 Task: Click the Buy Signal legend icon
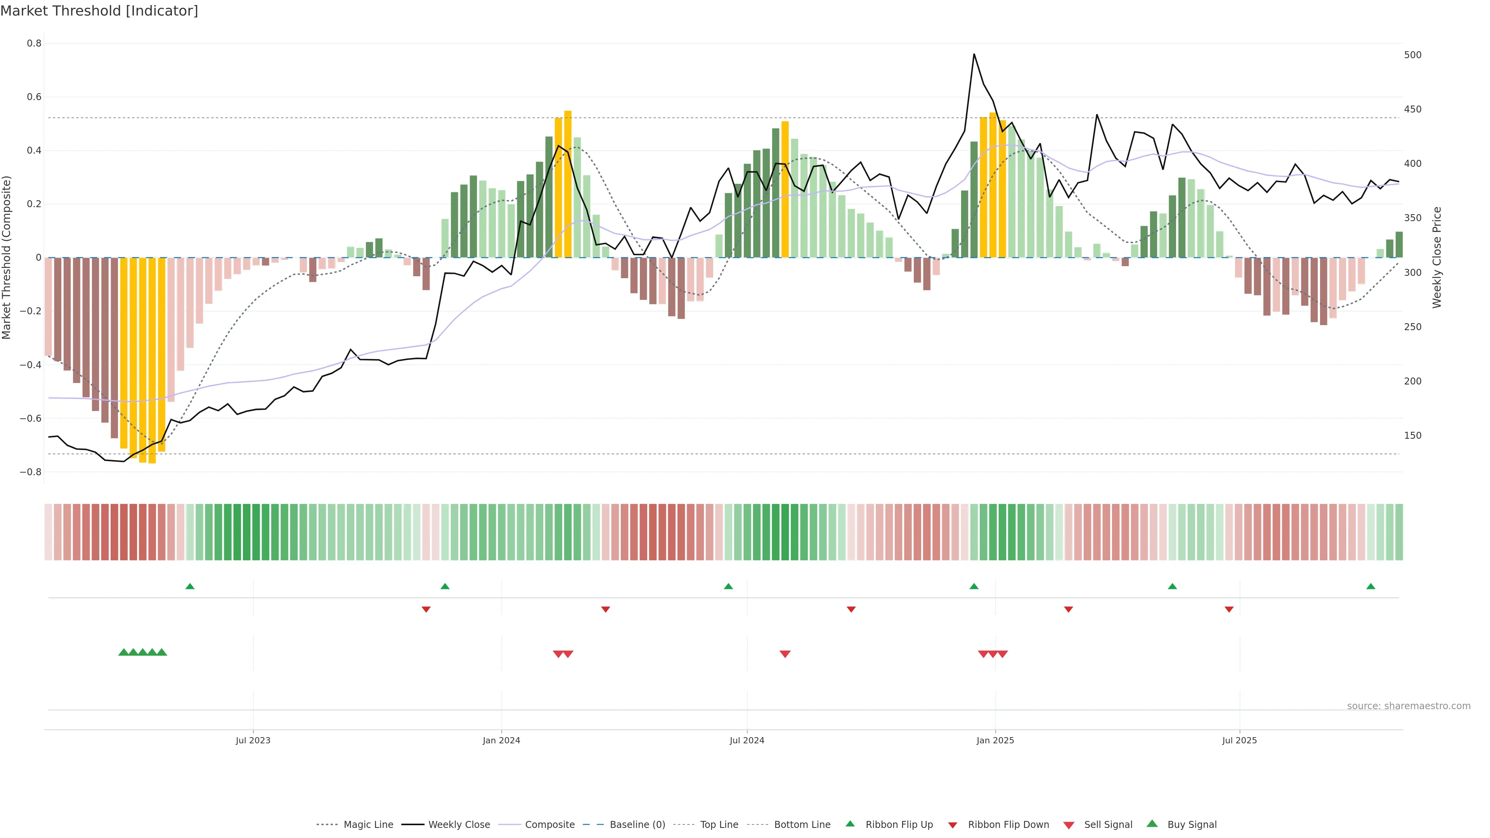[1152, 824]
